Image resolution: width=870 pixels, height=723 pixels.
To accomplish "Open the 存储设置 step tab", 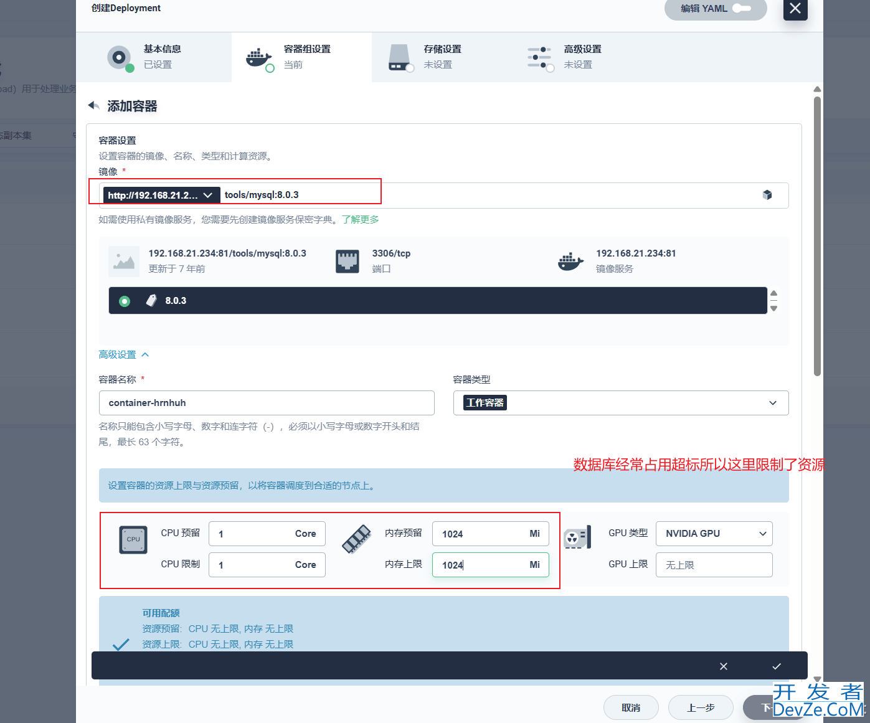I will pos(442,57).
